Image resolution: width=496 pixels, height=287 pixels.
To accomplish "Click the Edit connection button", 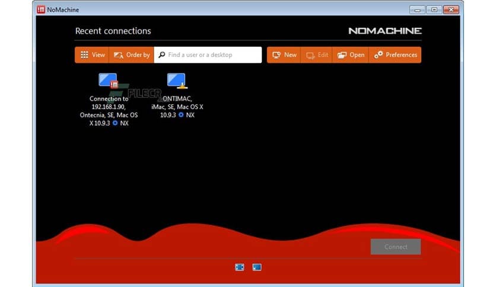I will pos(317,55).
